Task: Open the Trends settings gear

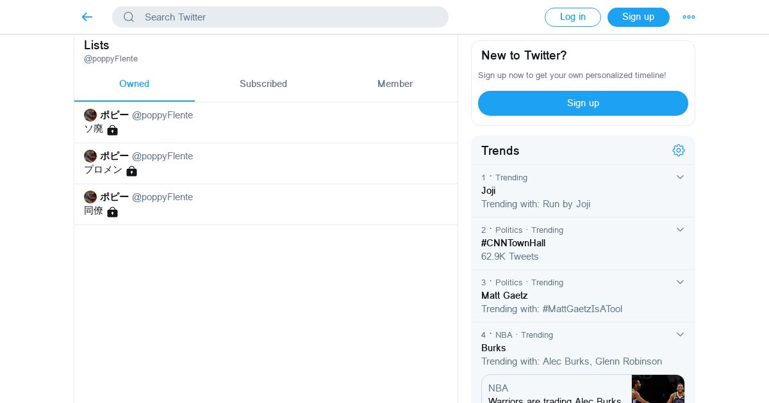Action: coord(679,150)
